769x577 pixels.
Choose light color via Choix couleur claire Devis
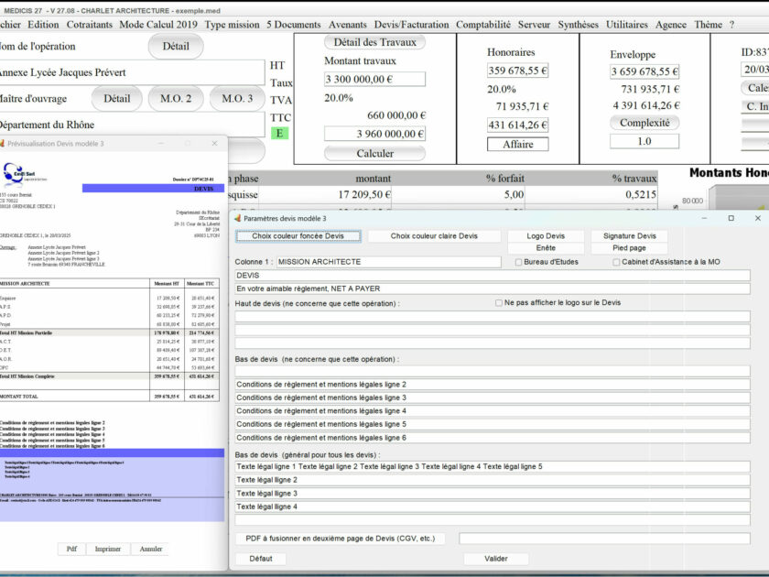click(434, 236)
